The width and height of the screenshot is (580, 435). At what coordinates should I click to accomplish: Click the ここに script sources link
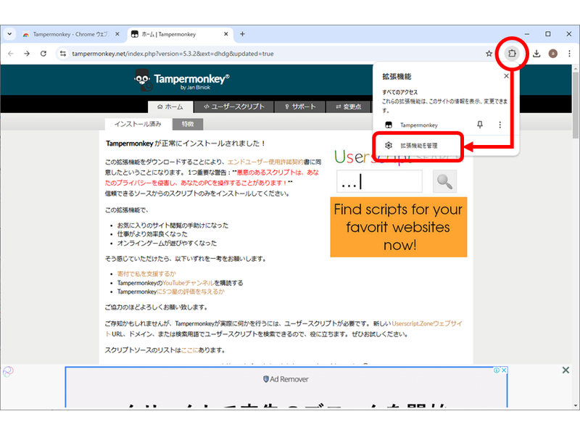click(189, 350)
